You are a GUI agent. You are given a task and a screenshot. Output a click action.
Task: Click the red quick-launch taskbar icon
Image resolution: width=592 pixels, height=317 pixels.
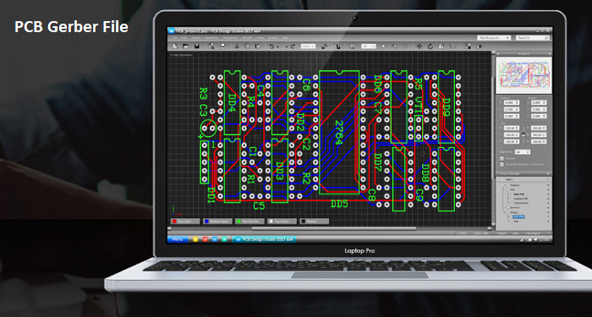click(205, 239)
